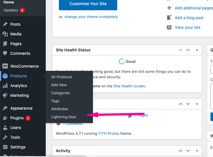Click the Appearance paintbrush icon
213x157 pixels.
[5, 108]
